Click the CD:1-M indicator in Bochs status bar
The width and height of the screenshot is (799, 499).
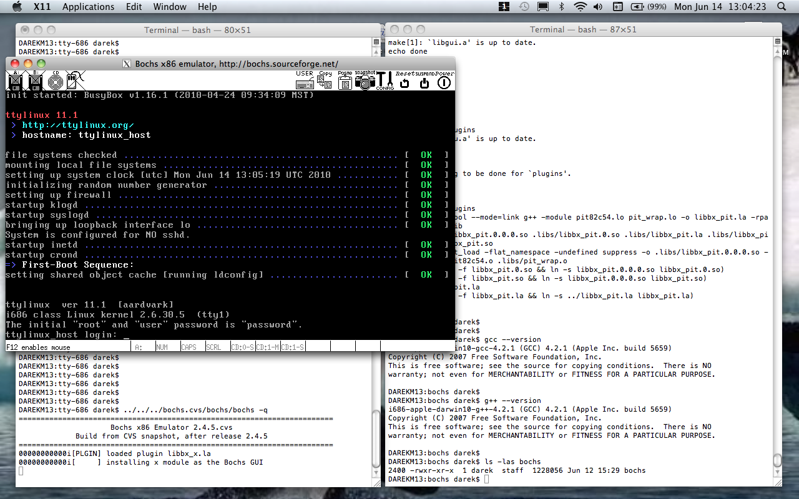coord(267,347)
